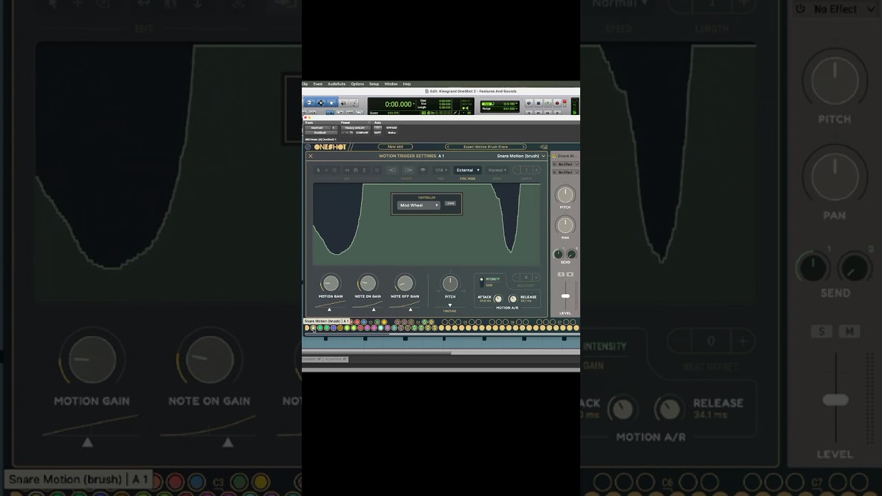
Task: Open the AudioSuite menu
Action: point(336,84)
